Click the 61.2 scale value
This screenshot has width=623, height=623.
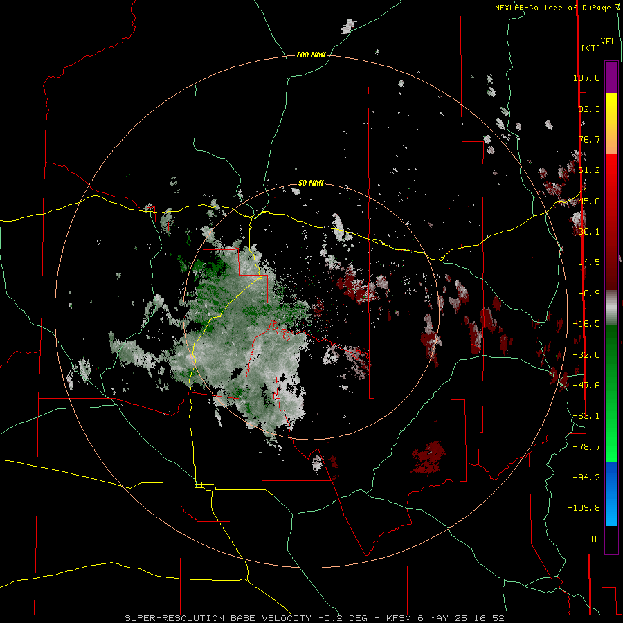pos(589,170)
